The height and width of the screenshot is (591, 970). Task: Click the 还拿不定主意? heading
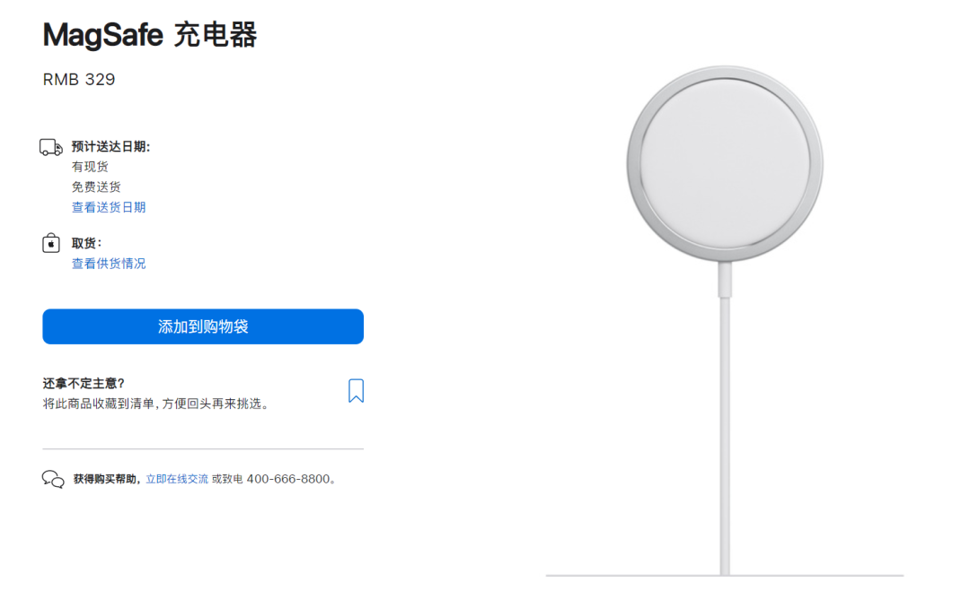point(84,383)
